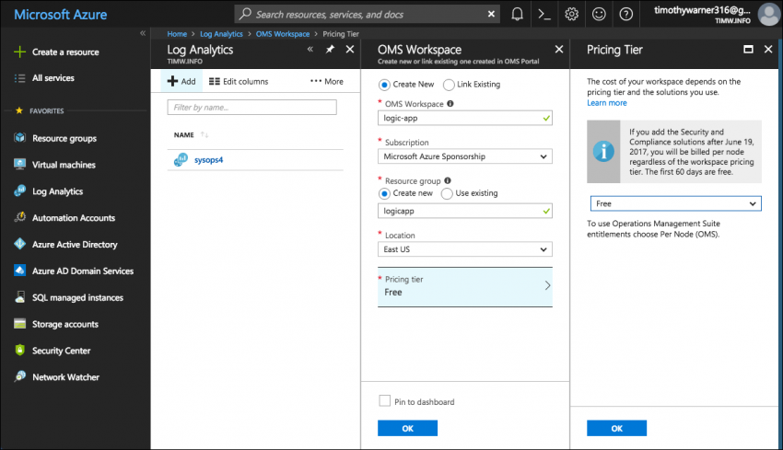Select the Link Existing radio button
The image size is (783, 450).
pos(450,85)
